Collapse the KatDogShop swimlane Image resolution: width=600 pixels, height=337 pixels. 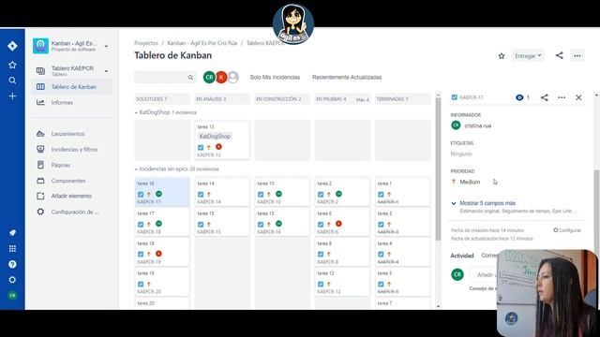136,112
